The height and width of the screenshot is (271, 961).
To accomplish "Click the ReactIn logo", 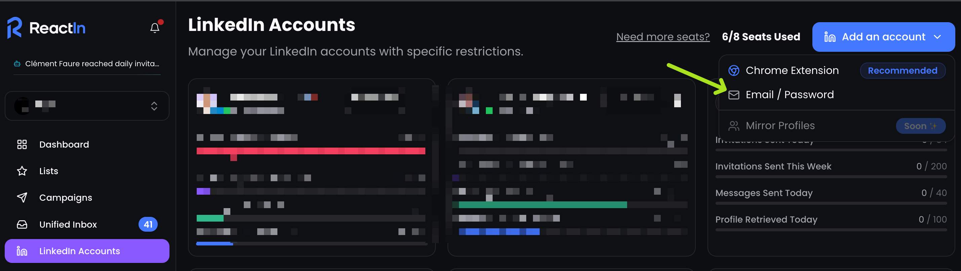I will pyautogui.click(x=46, y=28).
